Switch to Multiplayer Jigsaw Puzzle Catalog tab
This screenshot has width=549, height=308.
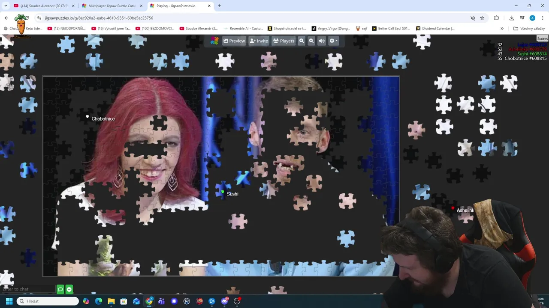point(112,6)
